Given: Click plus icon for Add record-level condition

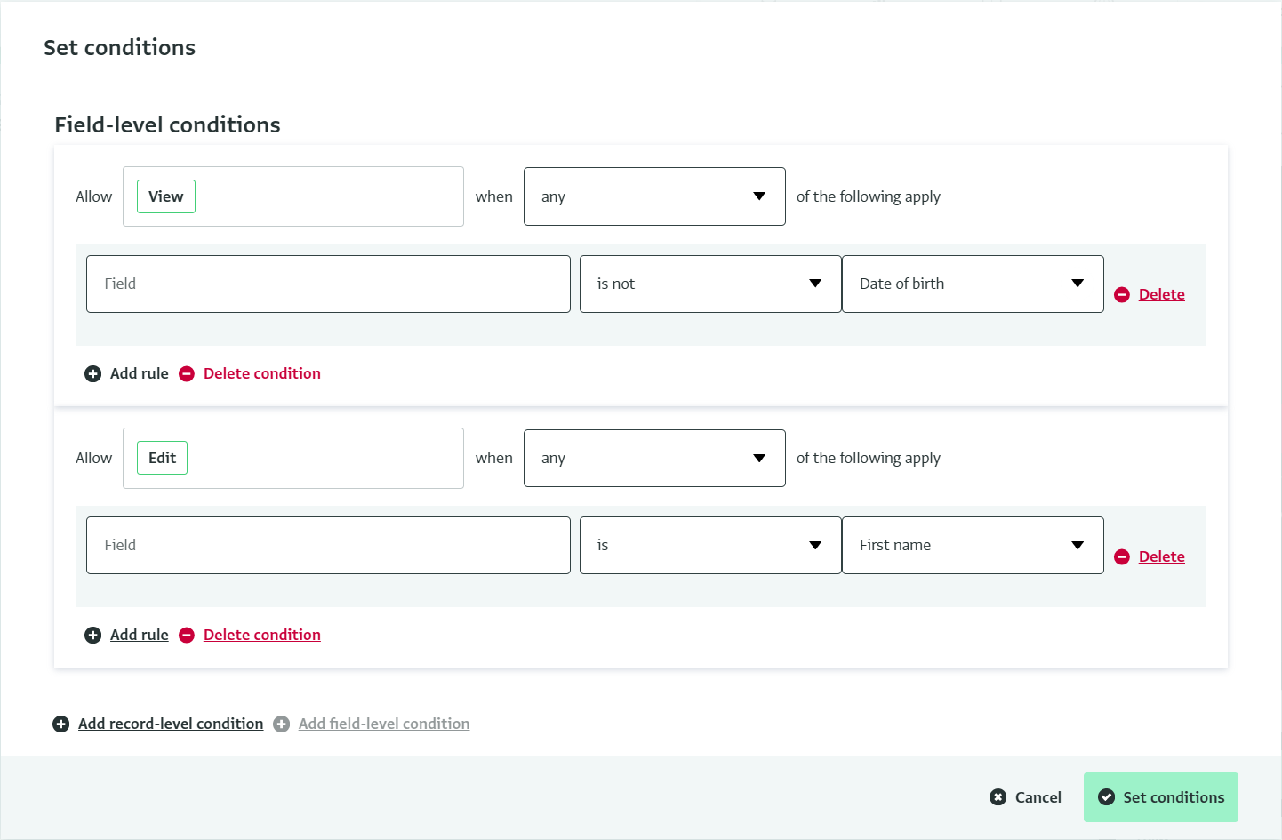Looking at the screenshot, I should (61, 724).
